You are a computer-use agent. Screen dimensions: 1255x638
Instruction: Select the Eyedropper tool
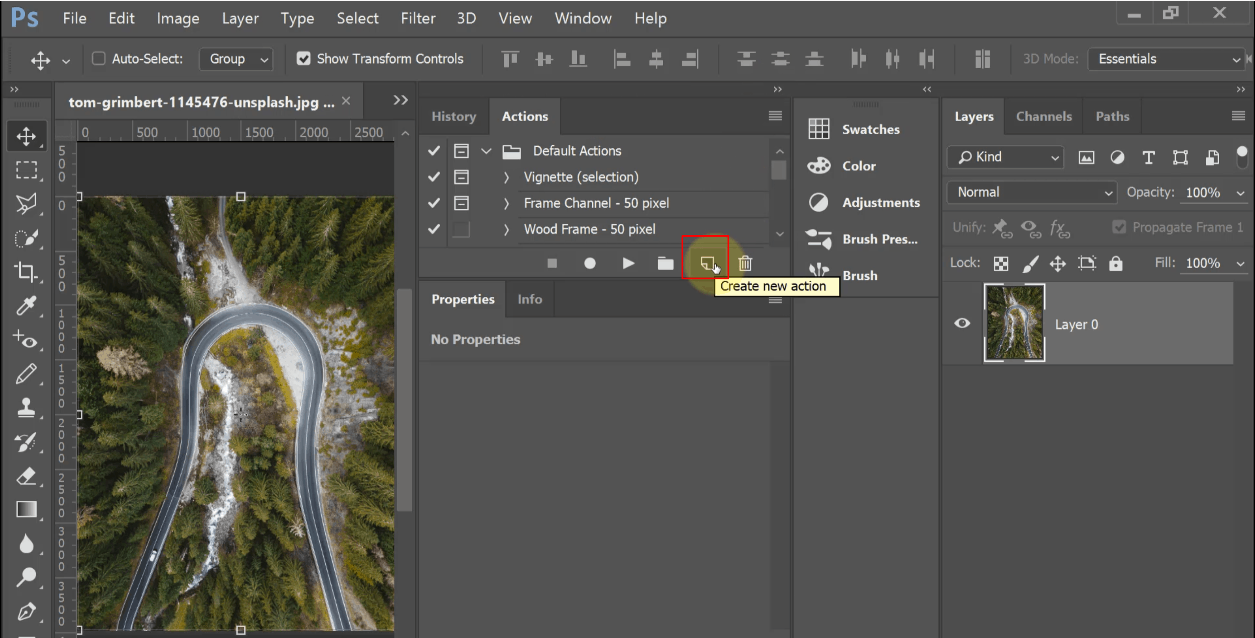pos(26,306)
